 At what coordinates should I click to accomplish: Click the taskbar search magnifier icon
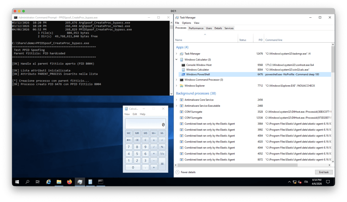tap(27, 182)
